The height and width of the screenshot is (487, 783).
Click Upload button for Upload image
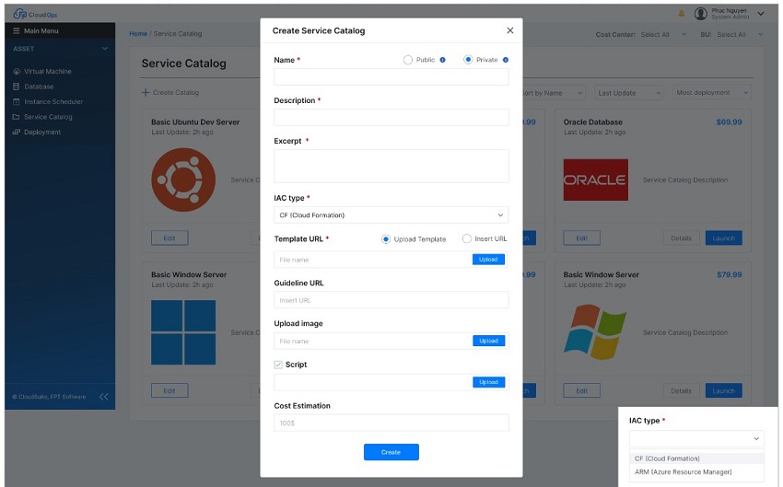[x=488, y=341]
